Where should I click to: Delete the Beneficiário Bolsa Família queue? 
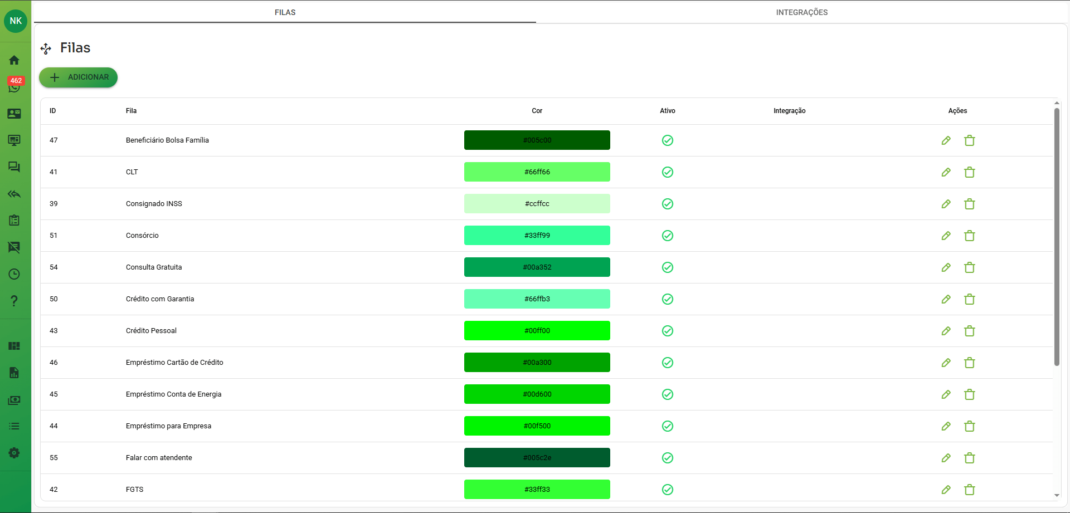pyautogui.click(x=970, y=140)
